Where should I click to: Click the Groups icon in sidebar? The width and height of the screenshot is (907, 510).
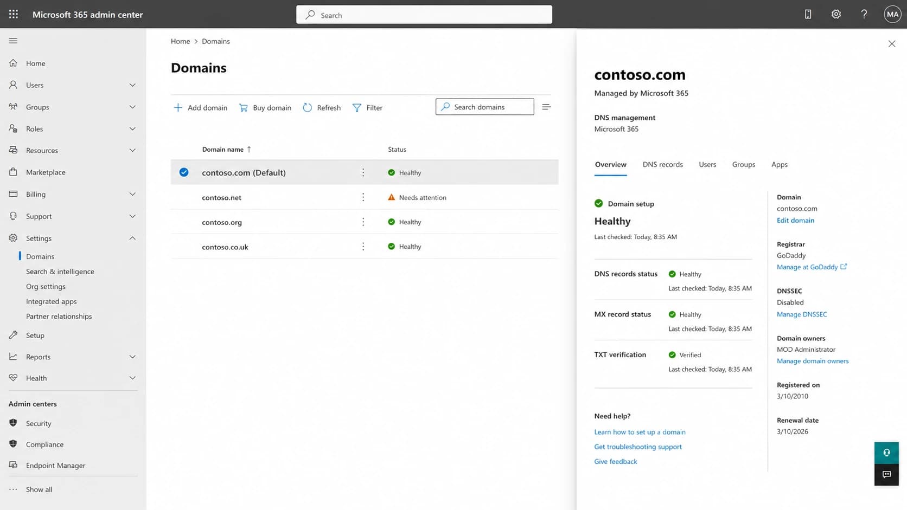(14, 107)
